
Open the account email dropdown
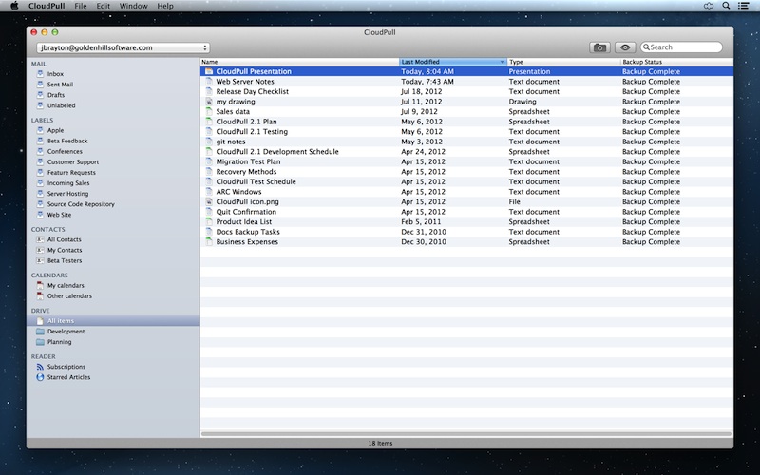click(122, 47)
